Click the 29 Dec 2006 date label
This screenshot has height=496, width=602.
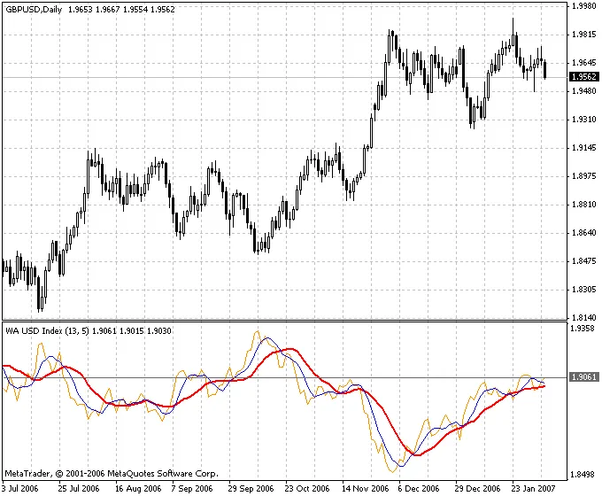pyautogui.click(x=476, y=488)
